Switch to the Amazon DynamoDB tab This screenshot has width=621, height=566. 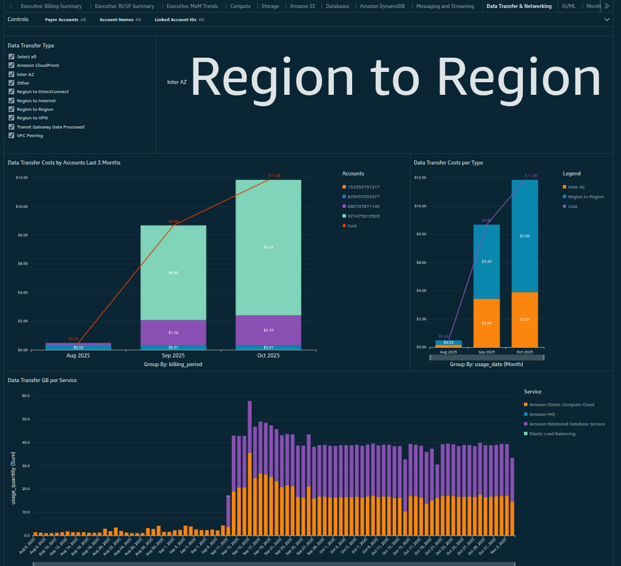pos(381,6)
